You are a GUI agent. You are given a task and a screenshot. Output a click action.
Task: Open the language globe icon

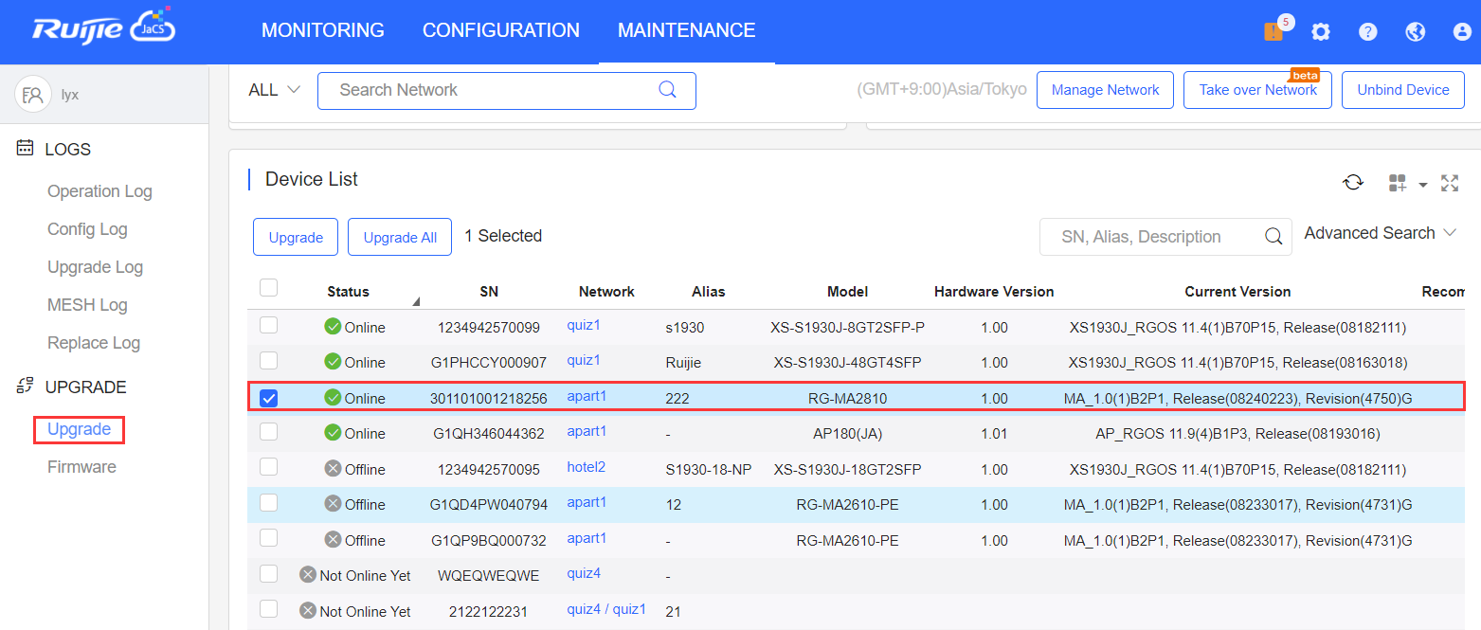[x=1416, y=32]
